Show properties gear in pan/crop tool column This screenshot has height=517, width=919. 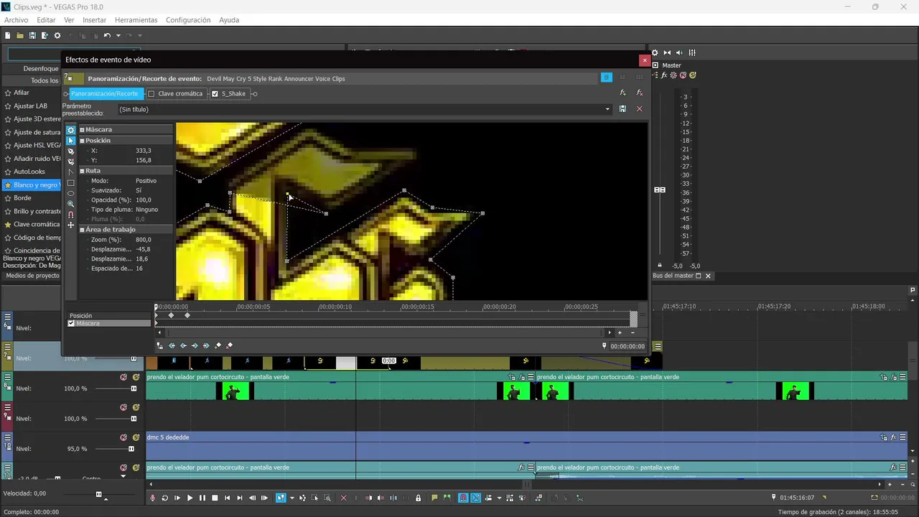pyautogui.click(x=71, y=130)
